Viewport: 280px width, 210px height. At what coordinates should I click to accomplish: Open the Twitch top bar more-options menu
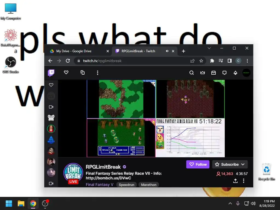click(98, 73)
